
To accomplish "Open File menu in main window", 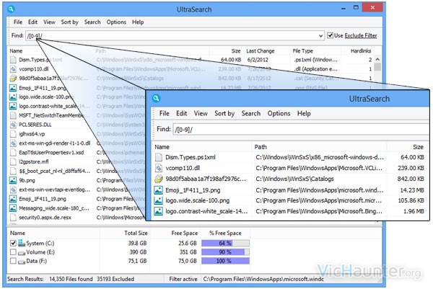I will [x=18, y=22].
